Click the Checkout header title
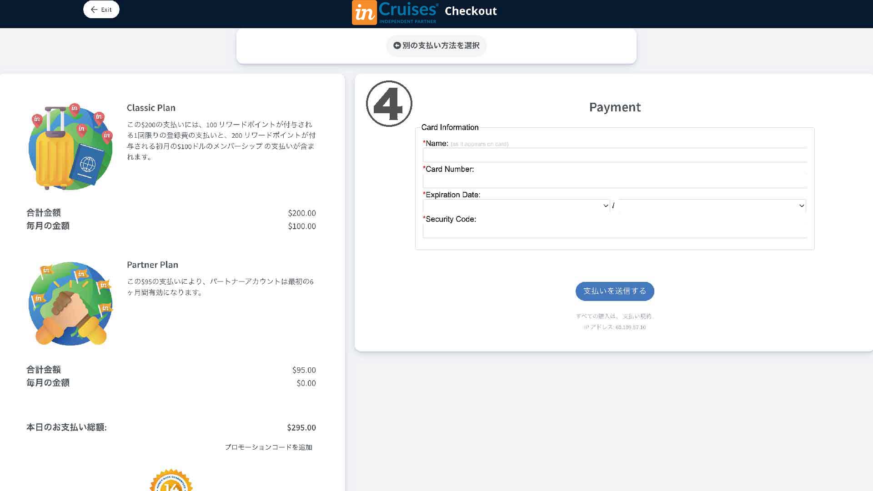Screen dimensions: 873x491 click(x=471, y=11)
